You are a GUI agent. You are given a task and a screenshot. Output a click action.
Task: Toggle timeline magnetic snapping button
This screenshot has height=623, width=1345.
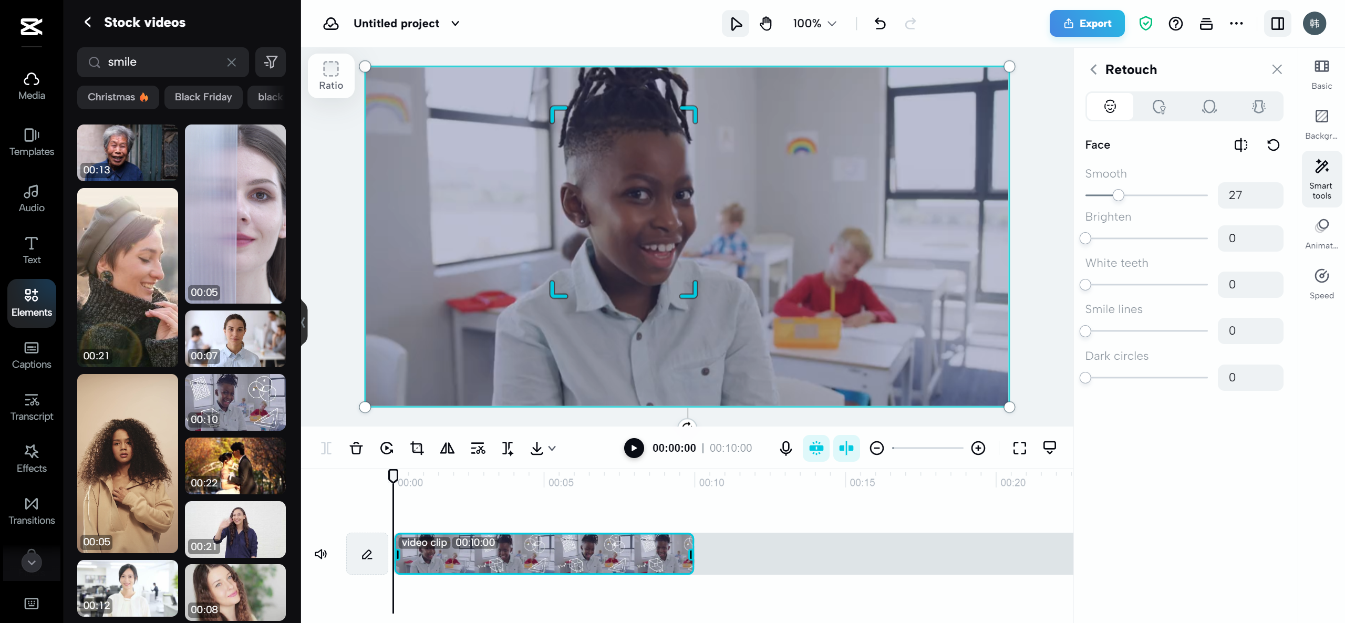click(x=816, y=448)
